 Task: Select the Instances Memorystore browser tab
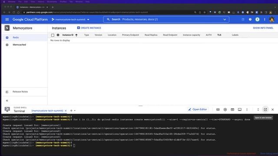tap(32, 7)
